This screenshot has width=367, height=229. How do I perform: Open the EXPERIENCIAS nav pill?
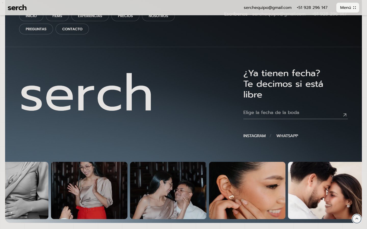(x=90, y=16)
